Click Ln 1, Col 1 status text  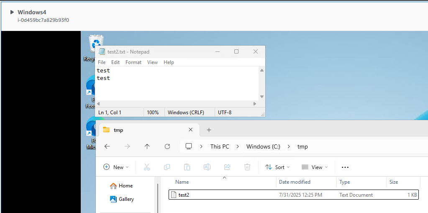coord(110,112)
